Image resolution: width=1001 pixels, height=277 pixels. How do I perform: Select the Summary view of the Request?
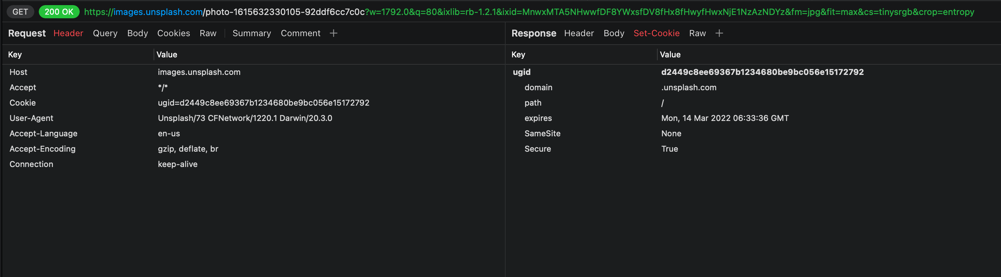point(252,33)
